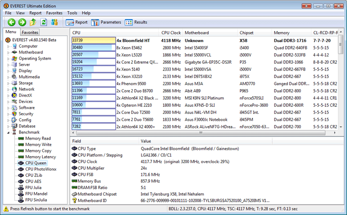347x215 pixels.
Task: Click the green Forward arrow toolbar icon
Action: pyautogui.click(x=22, y=22)
